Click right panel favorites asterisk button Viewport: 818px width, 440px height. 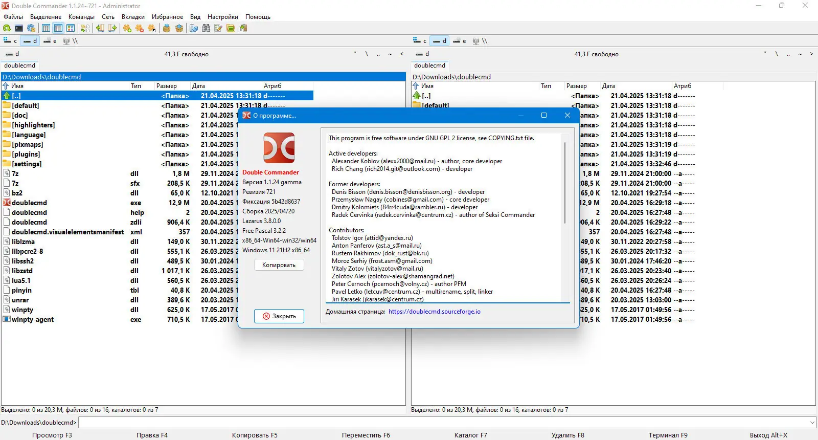click(x=765, y=54)
